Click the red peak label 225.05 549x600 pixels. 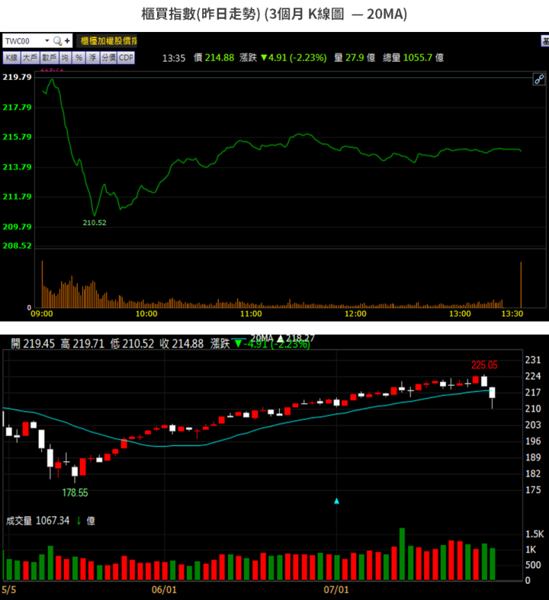coord(484,365)
